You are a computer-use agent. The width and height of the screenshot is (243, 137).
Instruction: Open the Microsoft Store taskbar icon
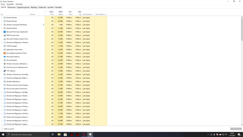coord(65,134)
